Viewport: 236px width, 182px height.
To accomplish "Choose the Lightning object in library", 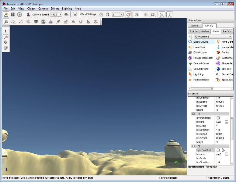I will (198, 74).
